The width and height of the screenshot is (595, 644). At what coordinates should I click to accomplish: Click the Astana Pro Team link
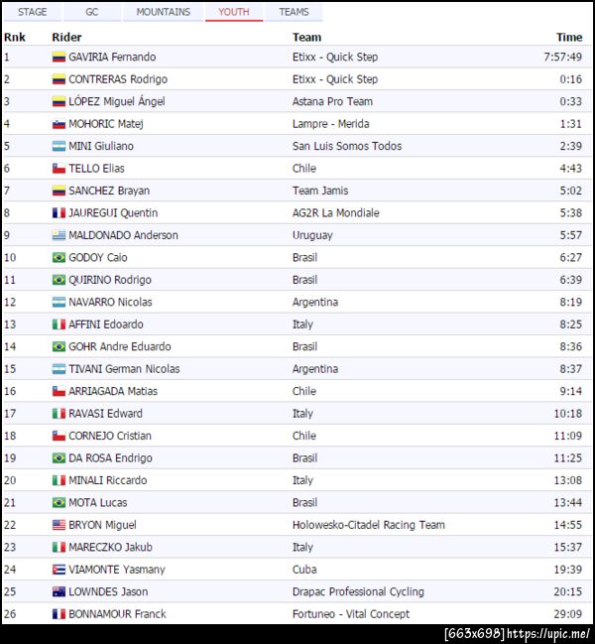332,102
